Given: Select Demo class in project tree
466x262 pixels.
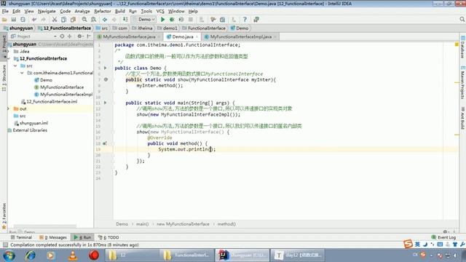Looking at the screenshot, I should [44, 80].
